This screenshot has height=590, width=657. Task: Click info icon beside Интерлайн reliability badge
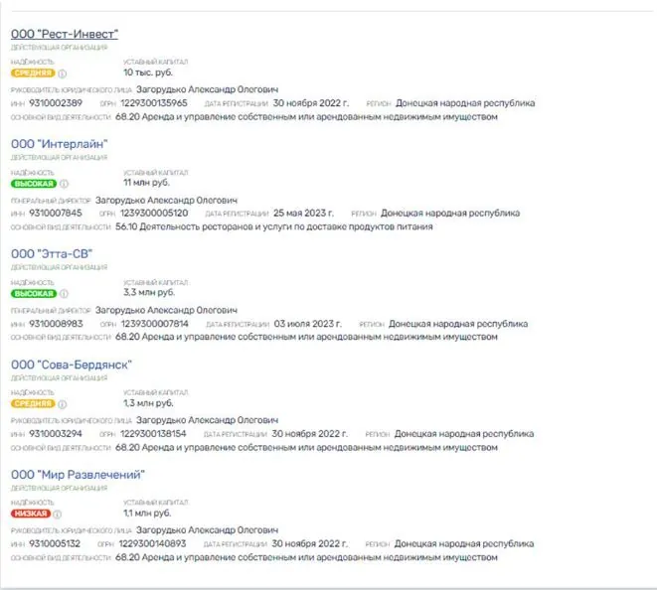[64, 184]
